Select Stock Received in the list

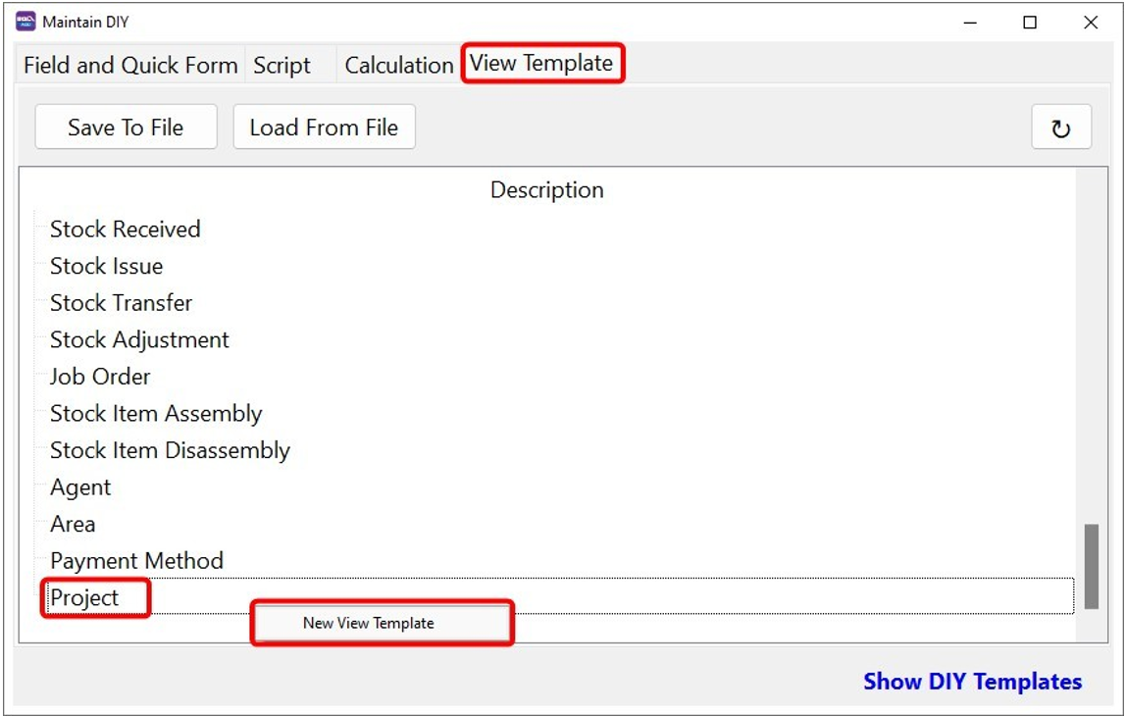(126, 230)
